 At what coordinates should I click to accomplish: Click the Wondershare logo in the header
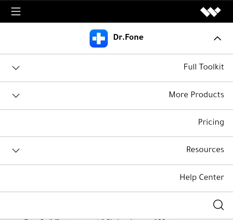click(210, 12)
